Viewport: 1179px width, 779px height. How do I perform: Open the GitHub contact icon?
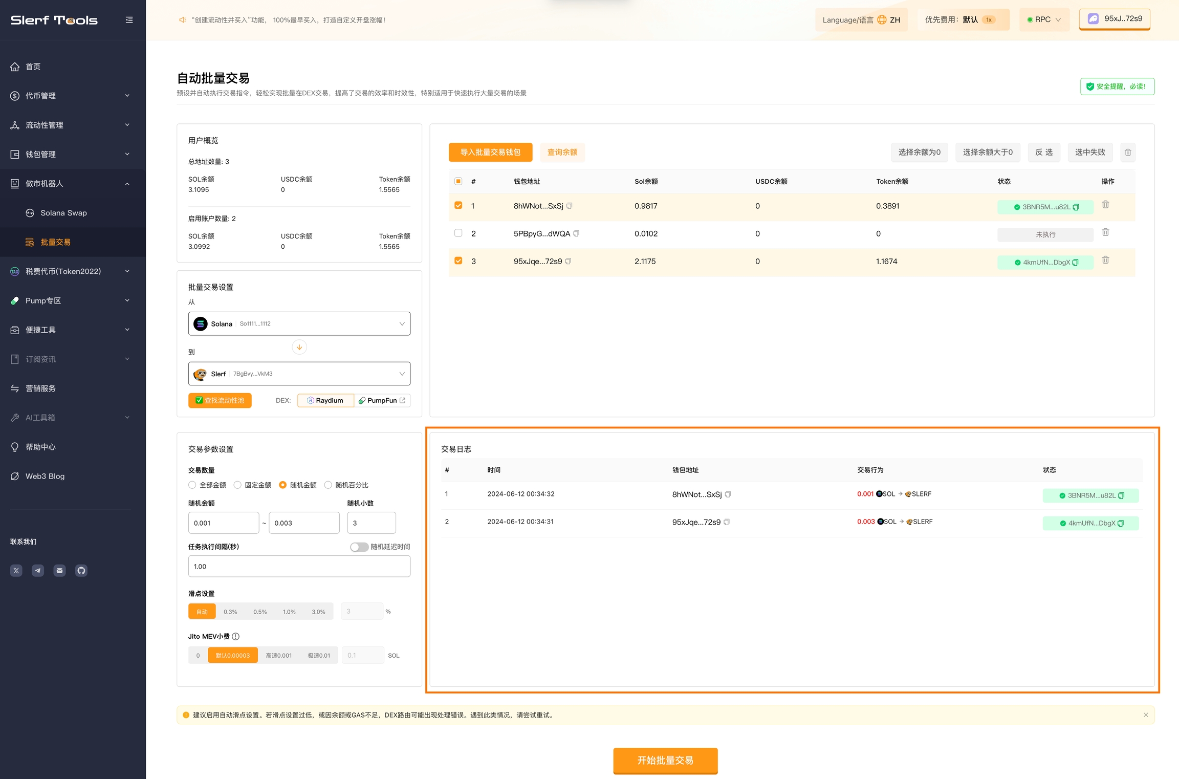81,571
